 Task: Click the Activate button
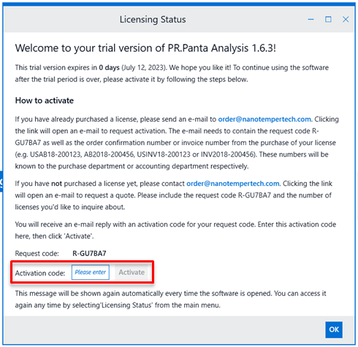coord(132,272)
